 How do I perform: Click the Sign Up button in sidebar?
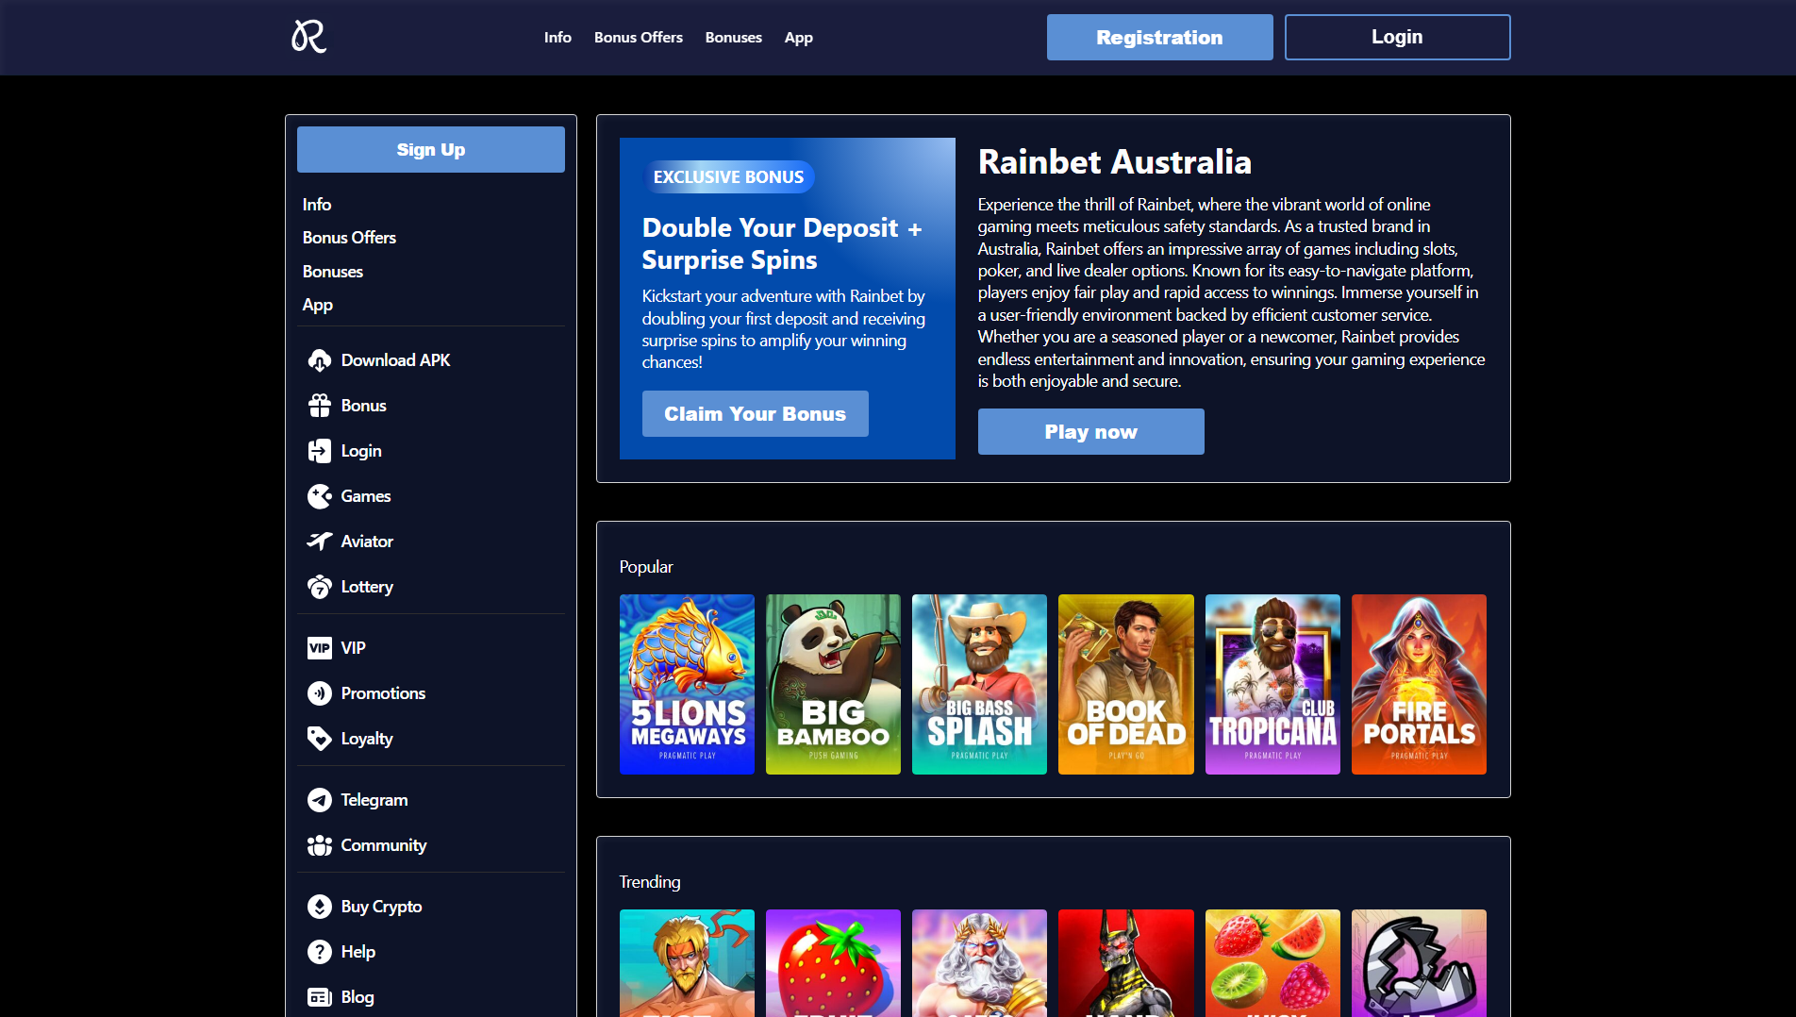click(x=431, y=150)
